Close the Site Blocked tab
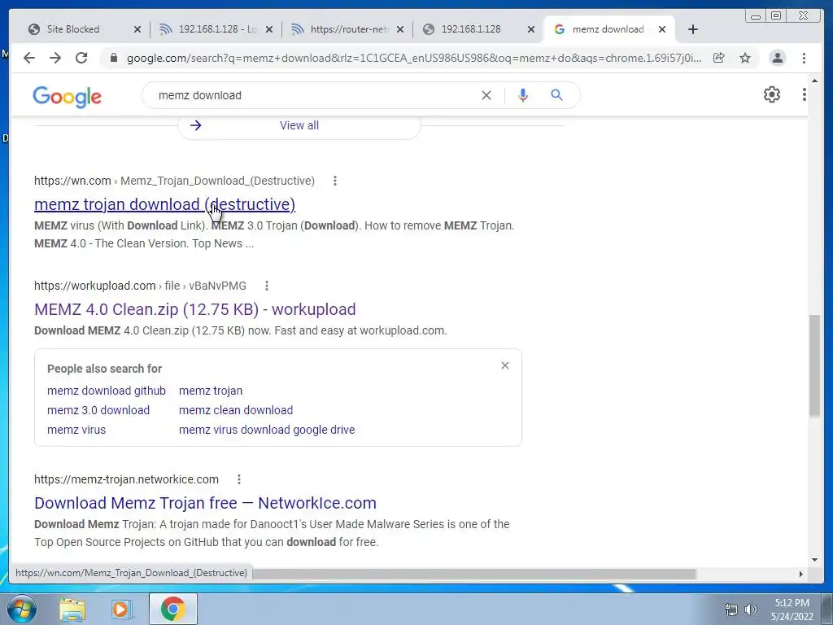 137,29
